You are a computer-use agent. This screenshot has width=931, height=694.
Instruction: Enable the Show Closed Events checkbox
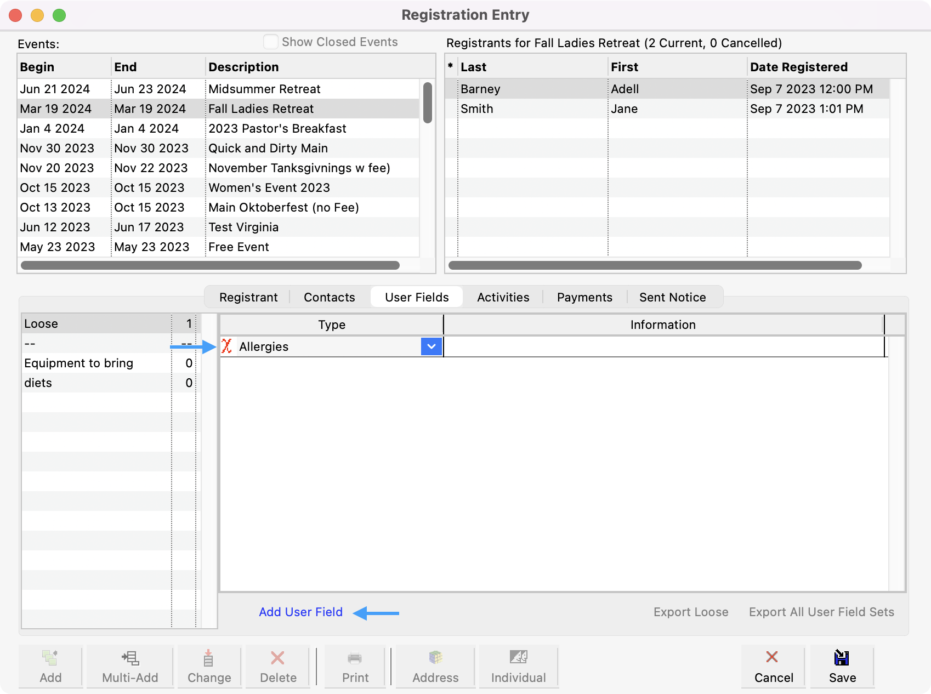[271, 42]
